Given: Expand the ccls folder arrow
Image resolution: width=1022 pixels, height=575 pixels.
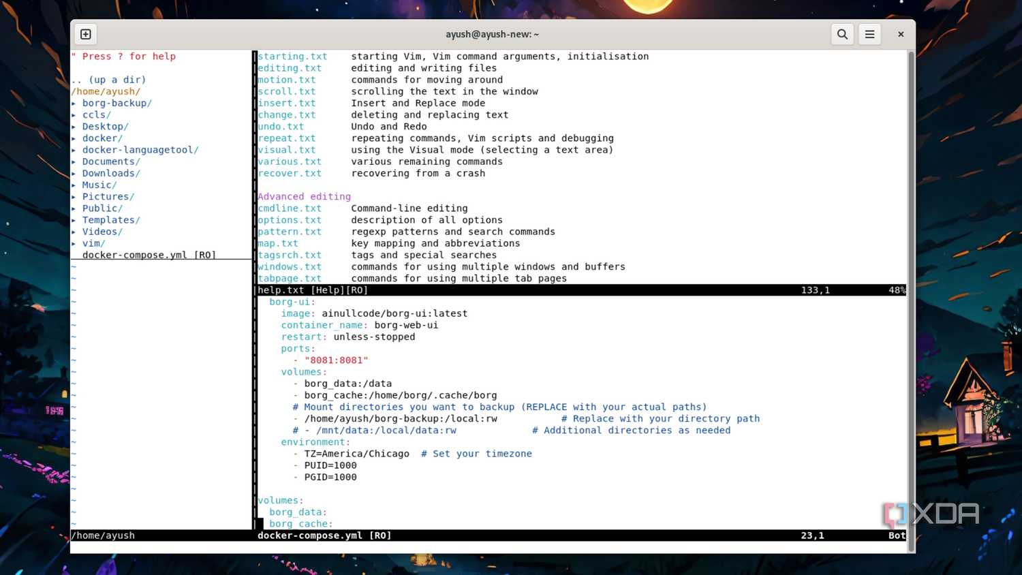Looking at the screenshot, I should (74, 115).
